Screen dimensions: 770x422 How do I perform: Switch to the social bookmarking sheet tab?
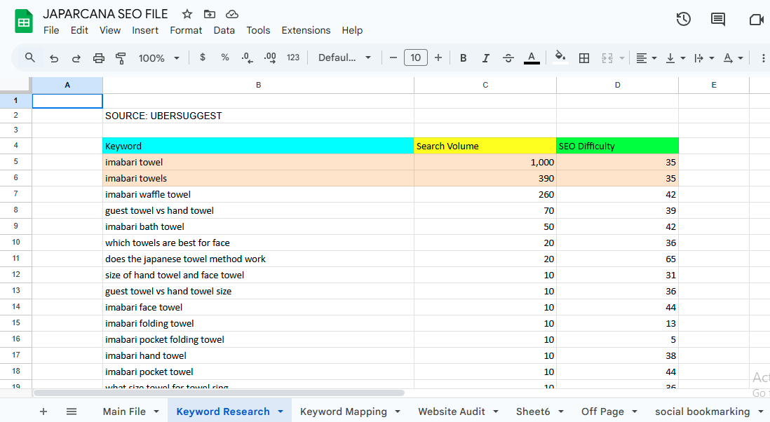coord(702,411)
